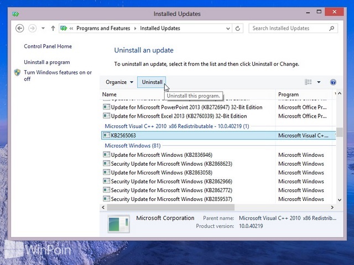The image size is (354, 265).
Task: Select Update for Microsoft Excel 2013 KB2760339
Action: point(179,116)
